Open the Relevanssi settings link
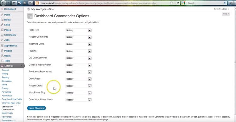Image resolution: width=236 pixels, height=122 pixels. 7,117
